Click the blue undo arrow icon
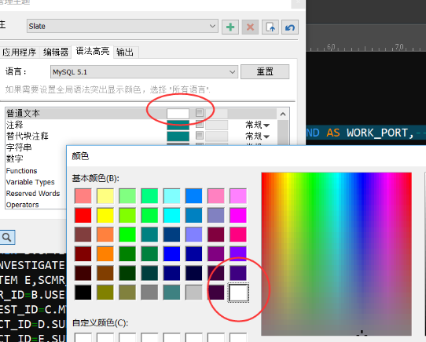 (x=290, y=27)
